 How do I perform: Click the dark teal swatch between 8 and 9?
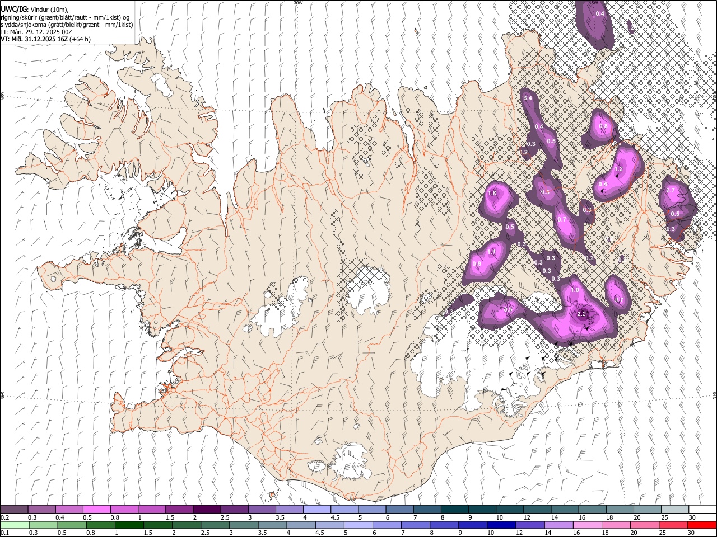tap(455, 509)
